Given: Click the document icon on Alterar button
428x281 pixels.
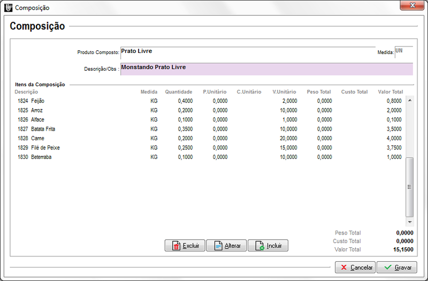Looking at the screenshot, I should pos(218,246).
